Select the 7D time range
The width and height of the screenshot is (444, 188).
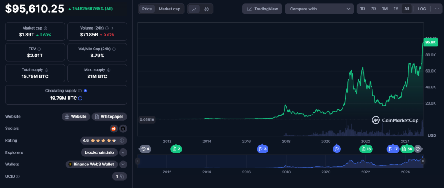[x=373, y=9]
